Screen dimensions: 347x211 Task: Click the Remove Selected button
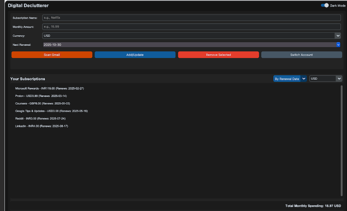[218, 55]
